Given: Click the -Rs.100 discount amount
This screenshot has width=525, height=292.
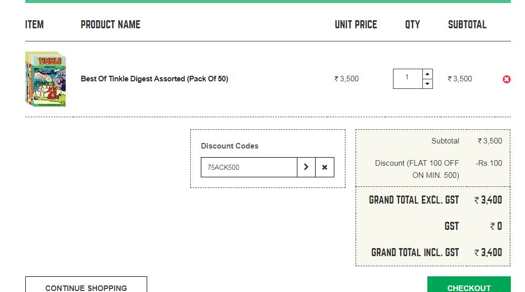Looking at the screenshot, I should coord(489,163).
